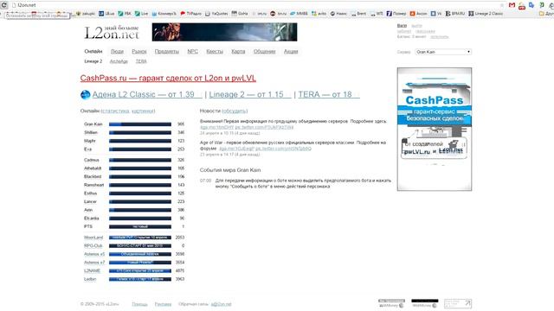Open the Квесты menu item
This screenshot has height=311, width=554.
[215, 52]
